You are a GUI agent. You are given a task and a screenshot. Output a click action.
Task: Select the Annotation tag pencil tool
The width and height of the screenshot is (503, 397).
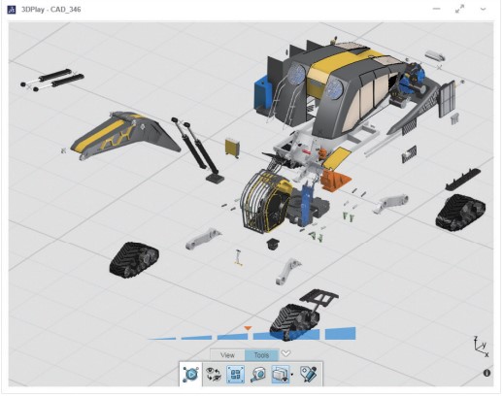coord(309,375)
